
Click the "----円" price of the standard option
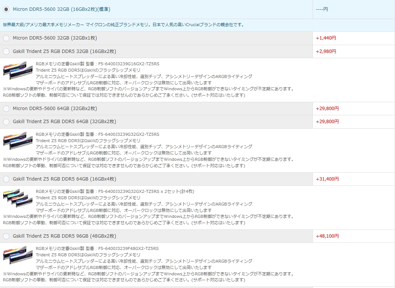(x=322, y=9)
